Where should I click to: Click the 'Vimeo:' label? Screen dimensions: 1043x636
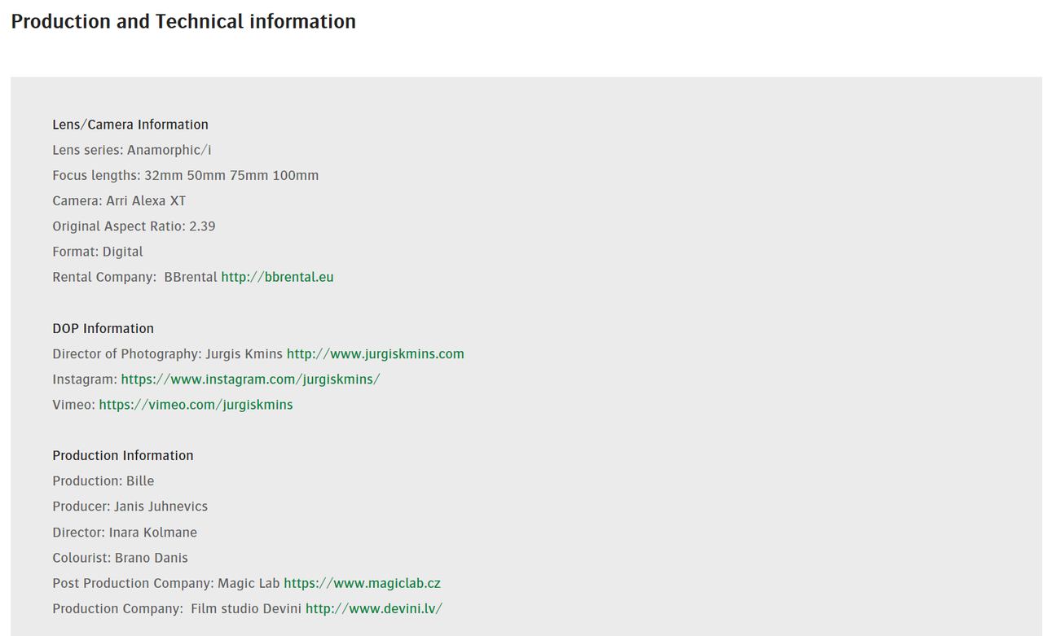[x=73, y=405]
